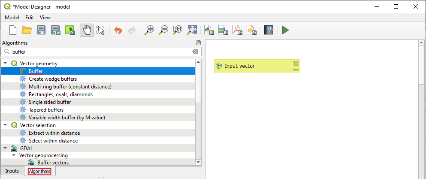Delete the Input vector node
Image resolution: width=426 pixels, height=179 pixels.
(x=296, y=63)
